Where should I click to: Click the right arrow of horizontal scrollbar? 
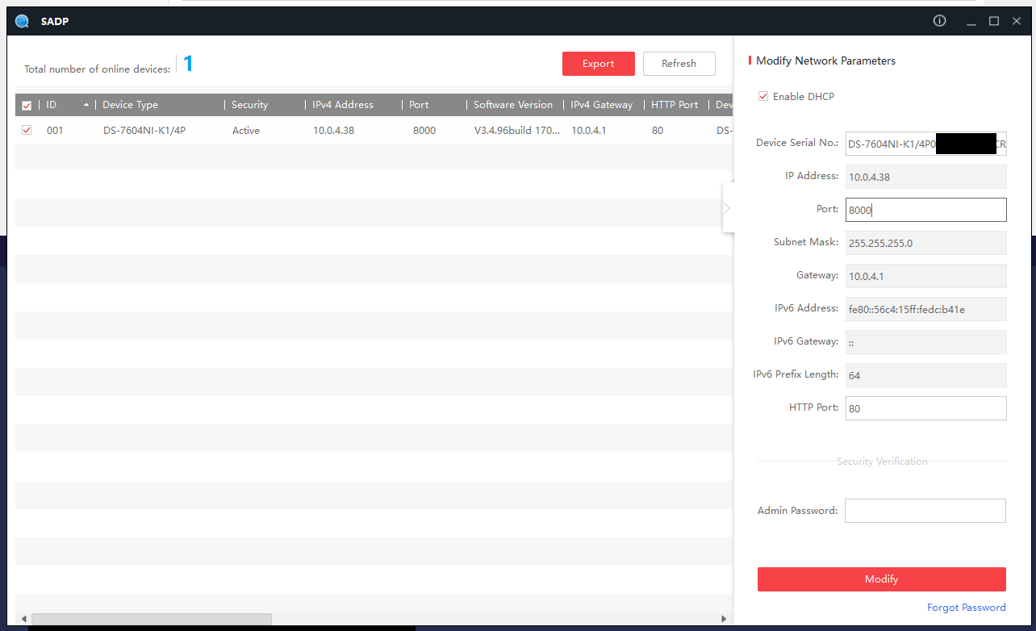coord(724,619)
